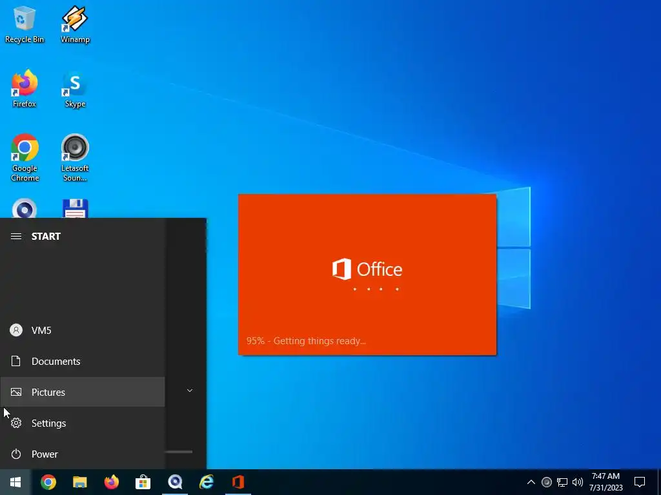The image size is (661, 495).
Task: Click the START heading in the menu
Action: click(x=46, y=236)
